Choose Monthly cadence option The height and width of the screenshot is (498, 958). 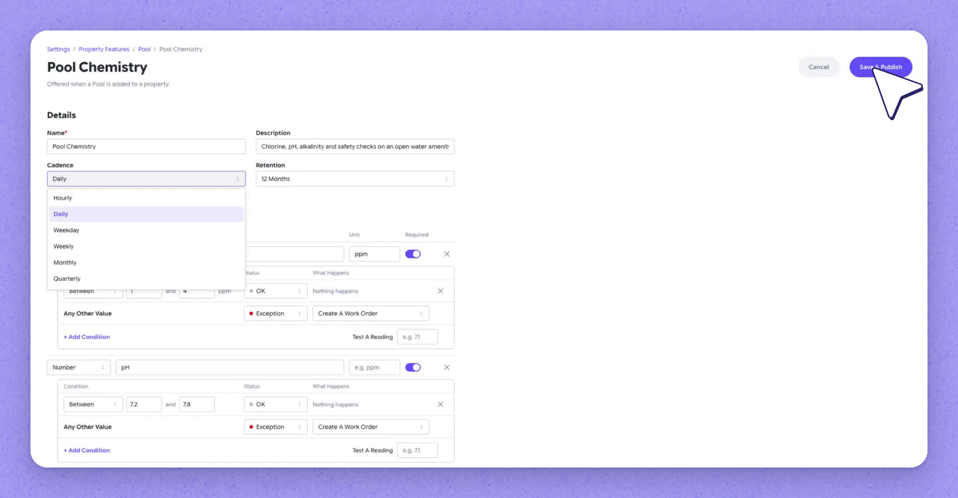[x=146, y=262]
